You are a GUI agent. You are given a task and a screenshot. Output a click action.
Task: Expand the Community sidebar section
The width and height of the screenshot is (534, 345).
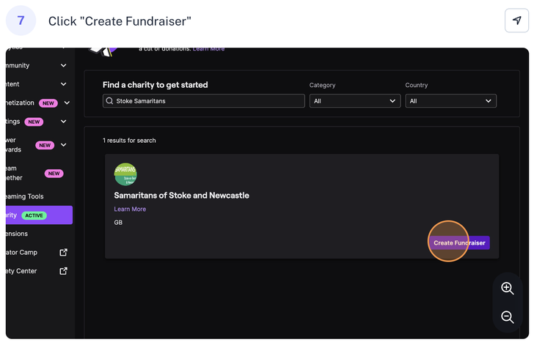pos(63,65)
